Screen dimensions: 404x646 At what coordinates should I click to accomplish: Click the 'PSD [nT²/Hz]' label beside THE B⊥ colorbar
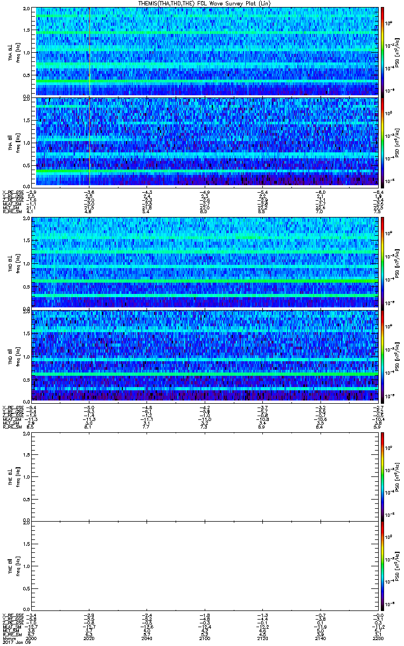398,476
